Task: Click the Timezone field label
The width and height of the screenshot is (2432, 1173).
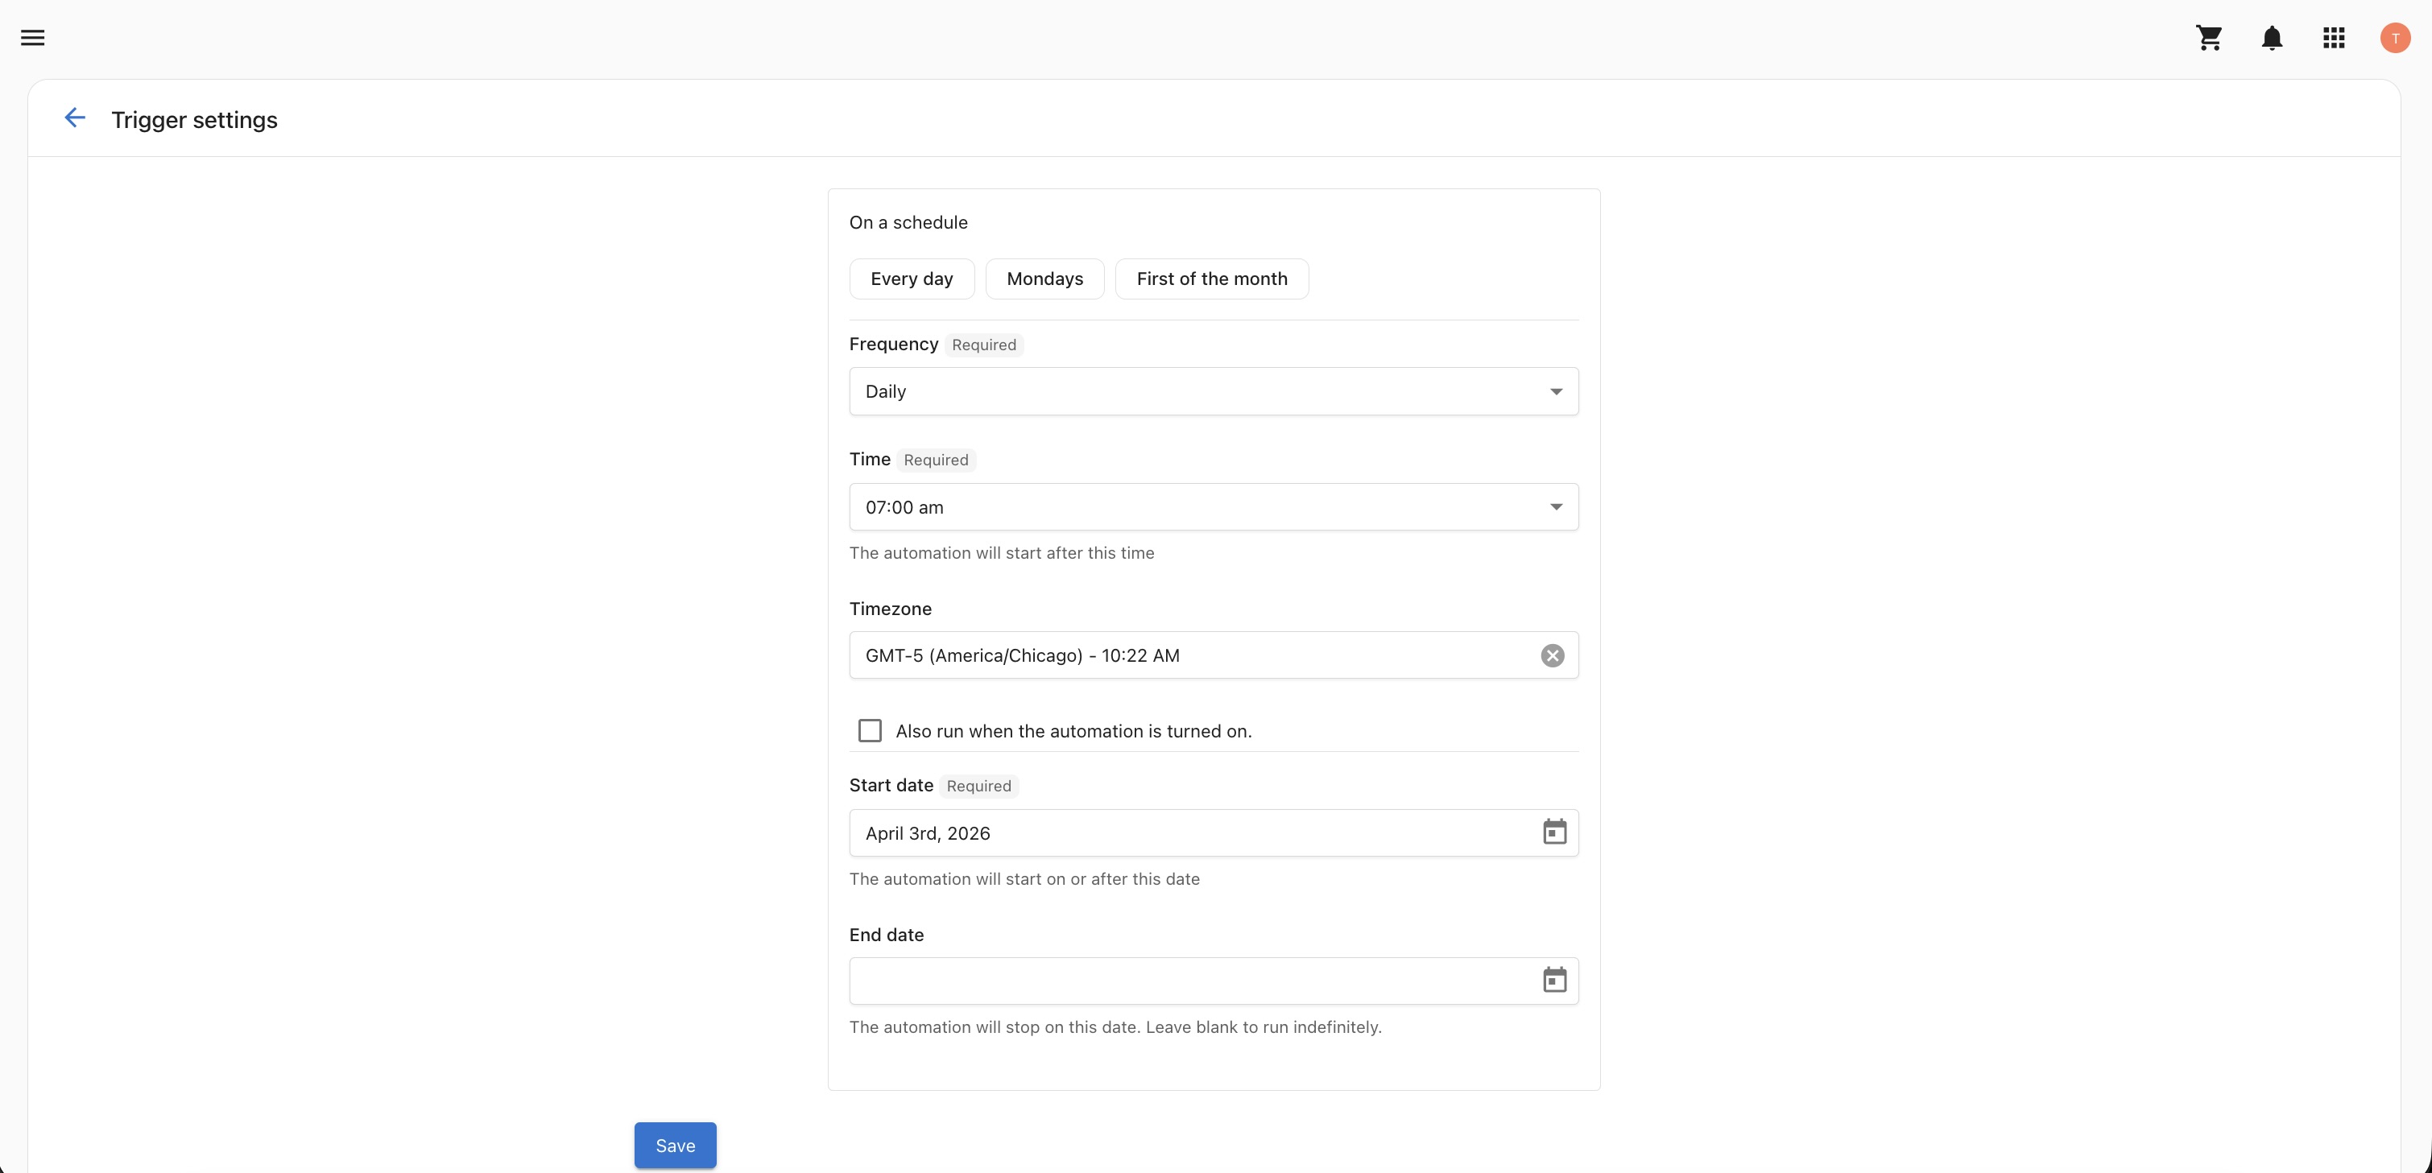Action: (891, 609)
